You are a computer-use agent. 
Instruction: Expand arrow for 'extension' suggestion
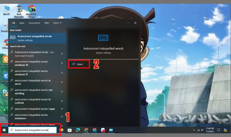pos(62,117)
